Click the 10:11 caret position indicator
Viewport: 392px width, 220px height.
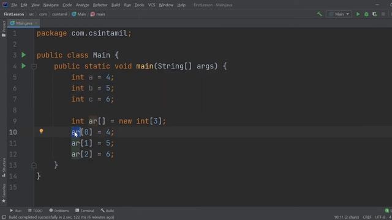tap(346, 218)
